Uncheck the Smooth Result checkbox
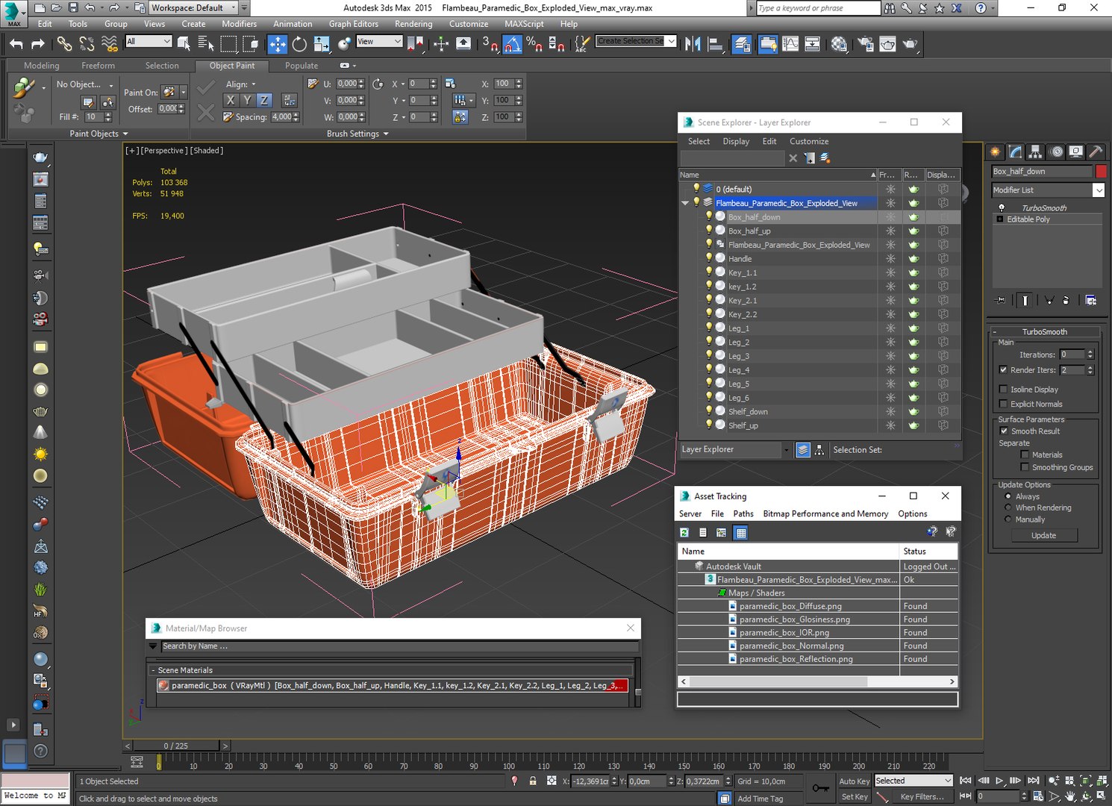Viewport: 1112px width, 806px height. [1004, 431]
